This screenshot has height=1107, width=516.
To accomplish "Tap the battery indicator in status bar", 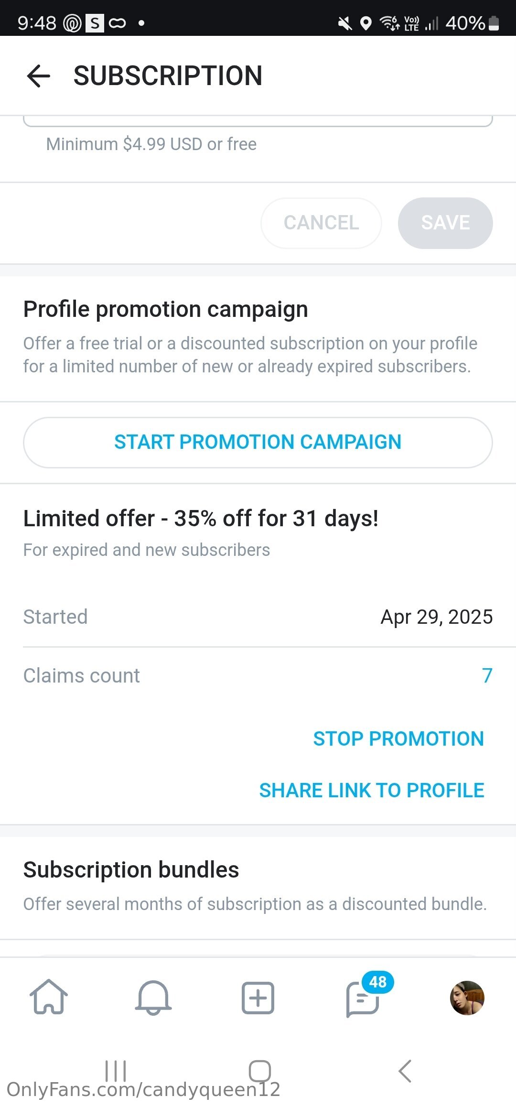I will click(x=494, y=23).
